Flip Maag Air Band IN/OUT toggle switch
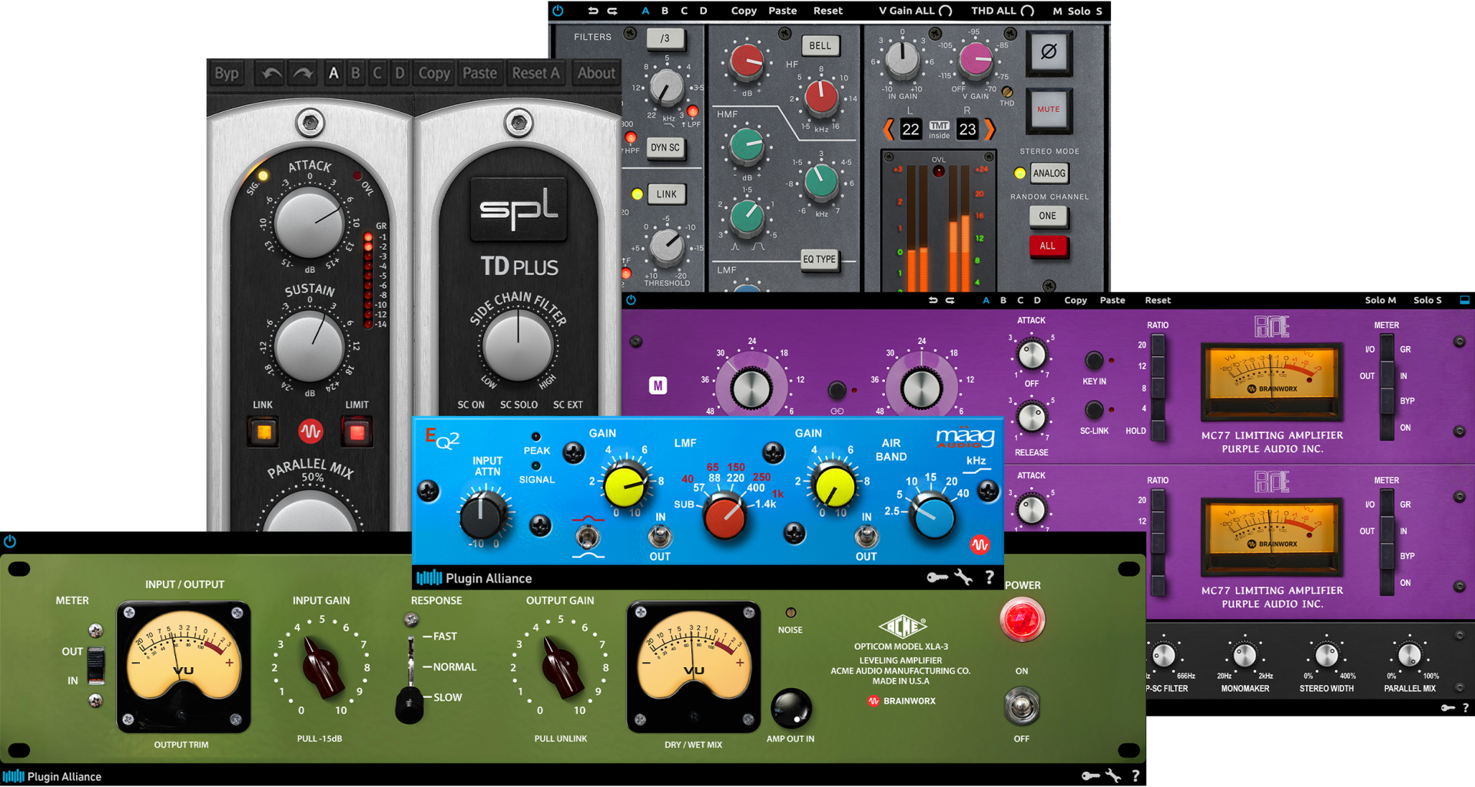The image size is (1475, 787). tap(867, 535)
